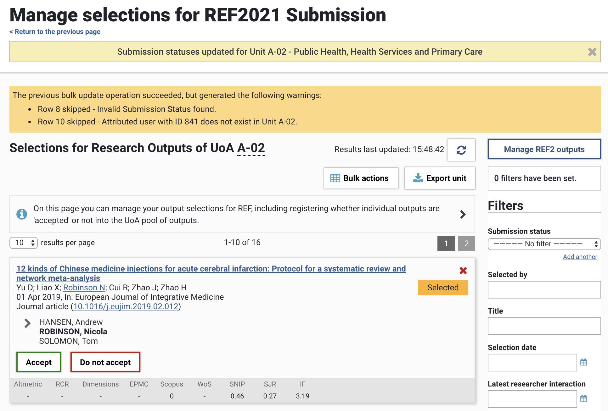The height and width of the screenshot is (411, 608).
Task: Click Add another filter link
Action: 580,257
